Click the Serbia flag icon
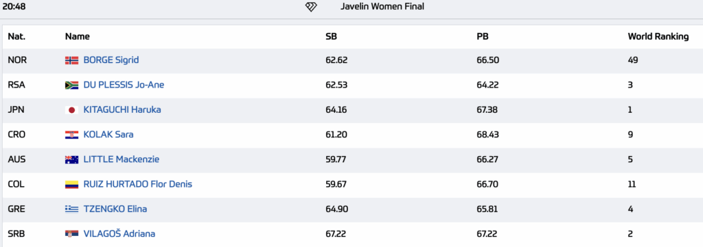This screenshot has height=247, width=703. coord(71,234)
